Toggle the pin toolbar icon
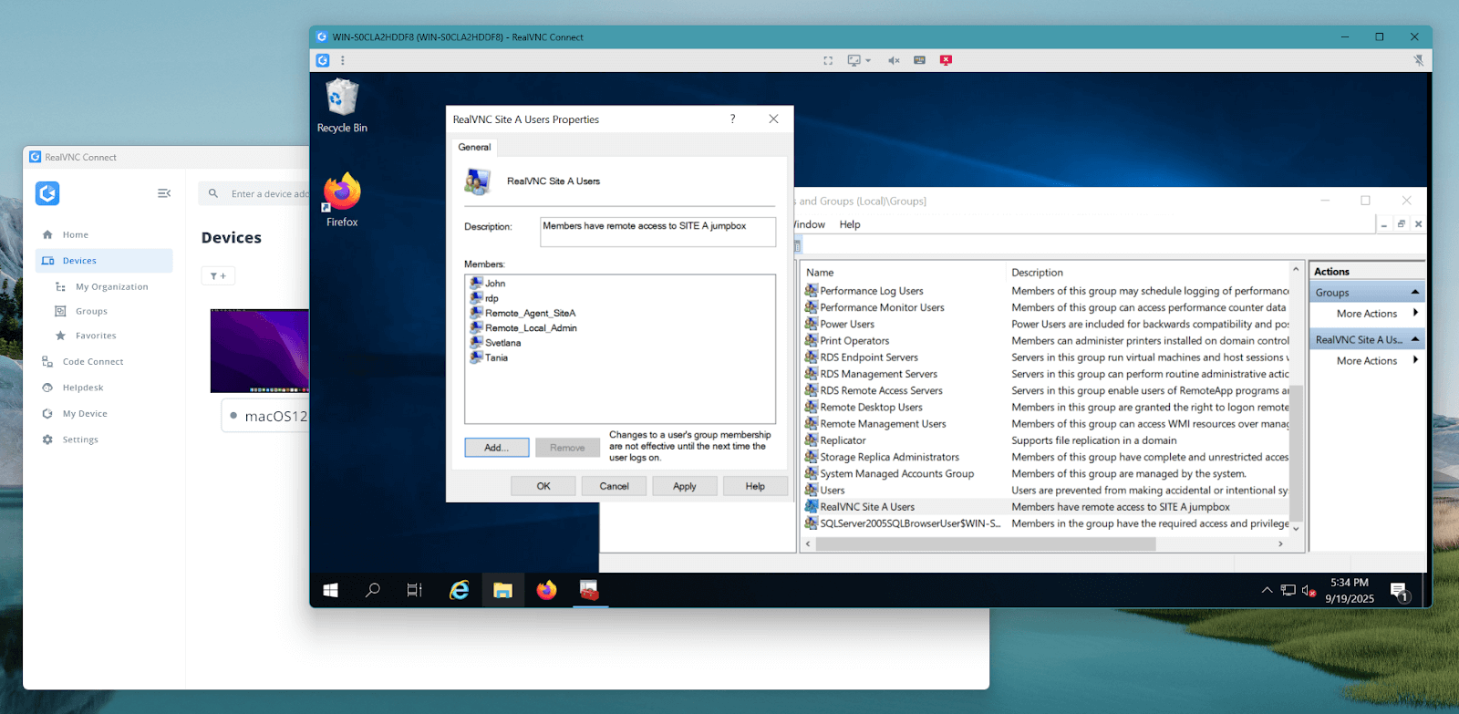1459x714 pixels. (x=1418, y=60)
